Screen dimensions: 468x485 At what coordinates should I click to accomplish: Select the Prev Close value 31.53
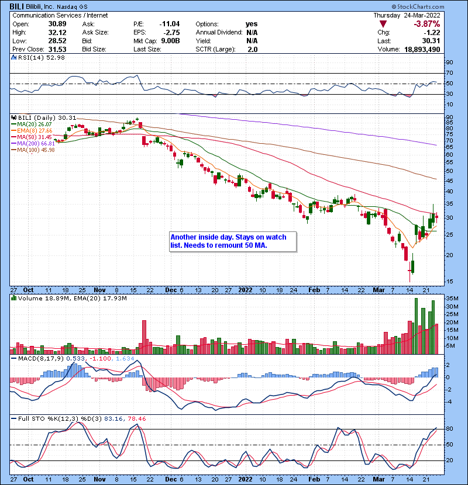(57, 49)
